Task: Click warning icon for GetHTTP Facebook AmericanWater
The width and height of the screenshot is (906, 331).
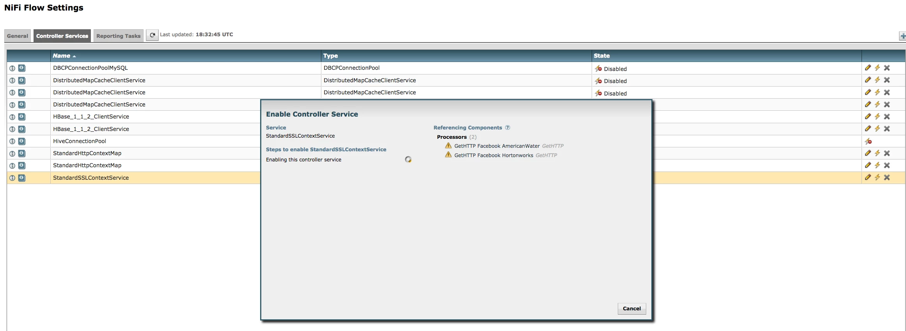Action: tap(449, 146)
